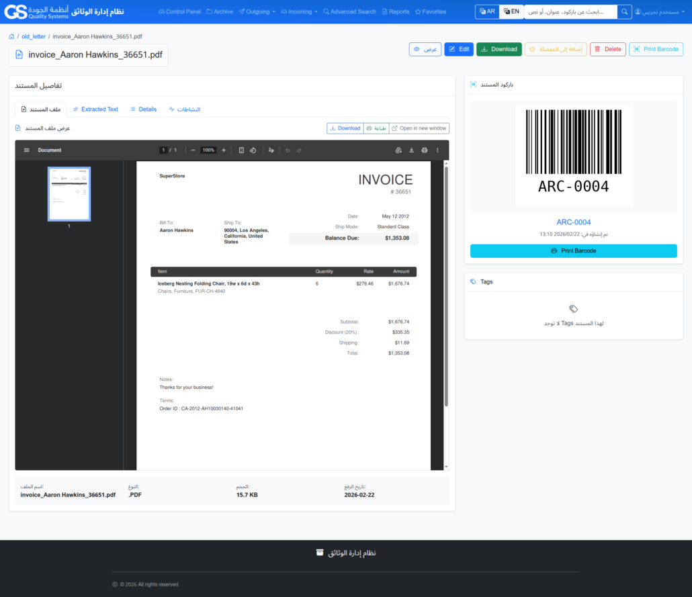
Task: Click the PDF viewer download icon
Action: coord(412,150)
